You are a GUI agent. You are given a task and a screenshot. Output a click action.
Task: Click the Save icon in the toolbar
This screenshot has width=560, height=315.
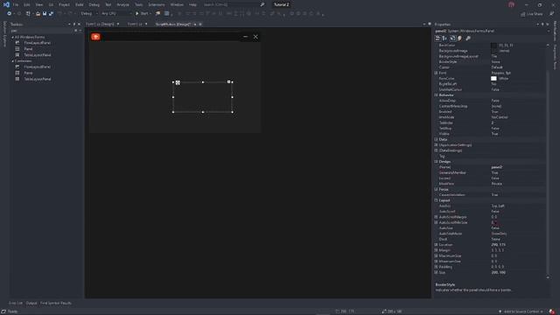pyautogui.click(x=45, y=14)
